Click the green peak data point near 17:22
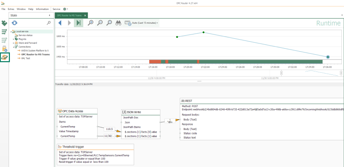Image resolution: width=344 pixels, height=167 pixels. (203, 32)
